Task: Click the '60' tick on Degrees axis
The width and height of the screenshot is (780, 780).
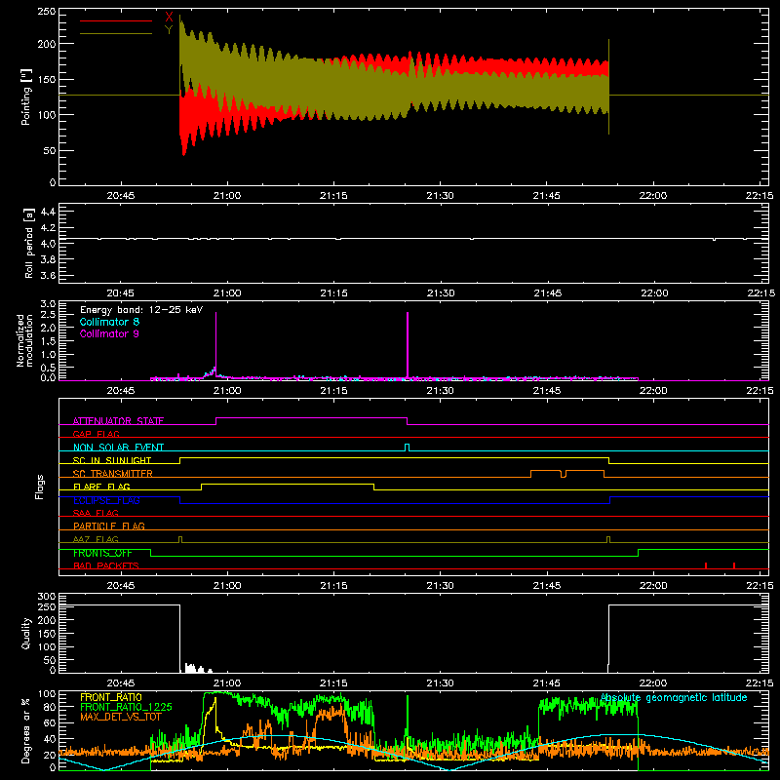Action: tap(50, 722)
